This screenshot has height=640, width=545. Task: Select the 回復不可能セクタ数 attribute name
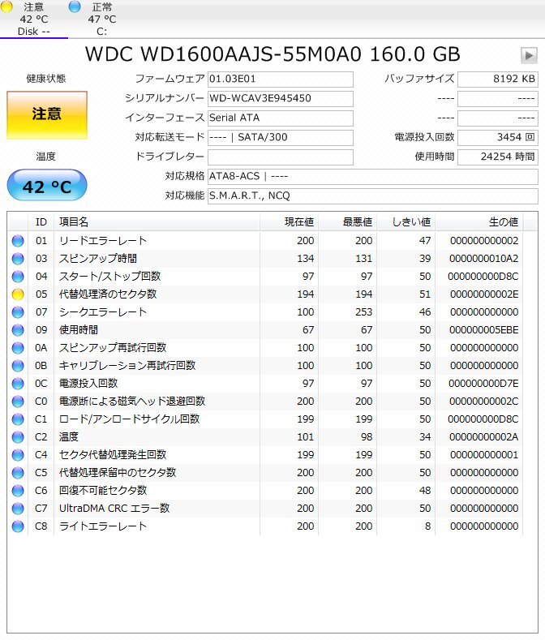pyautogui.click(x=103, y=491)
